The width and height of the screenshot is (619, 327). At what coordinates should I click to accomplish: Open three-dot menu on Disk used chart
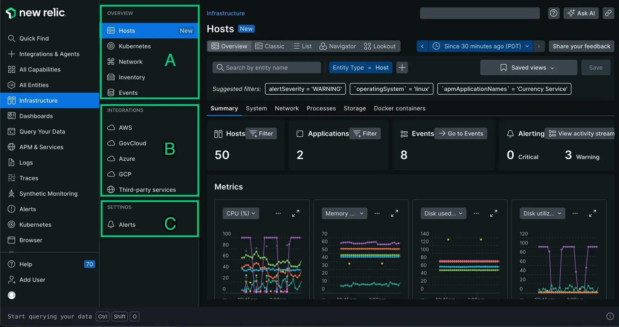[476, 213]
